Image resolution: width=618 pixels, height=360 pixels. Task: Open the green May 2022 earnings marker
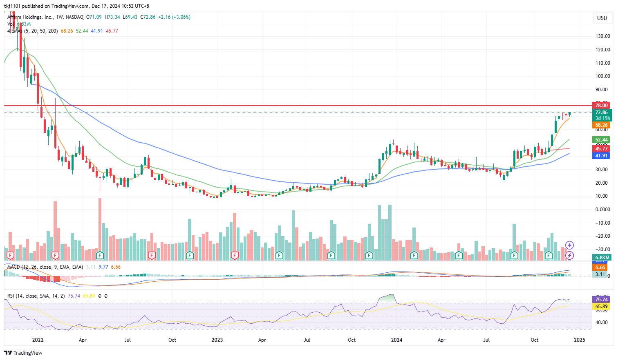(100, 256)
